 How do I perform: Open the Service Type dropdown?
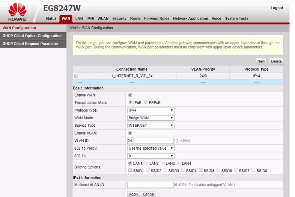(151, 126)
